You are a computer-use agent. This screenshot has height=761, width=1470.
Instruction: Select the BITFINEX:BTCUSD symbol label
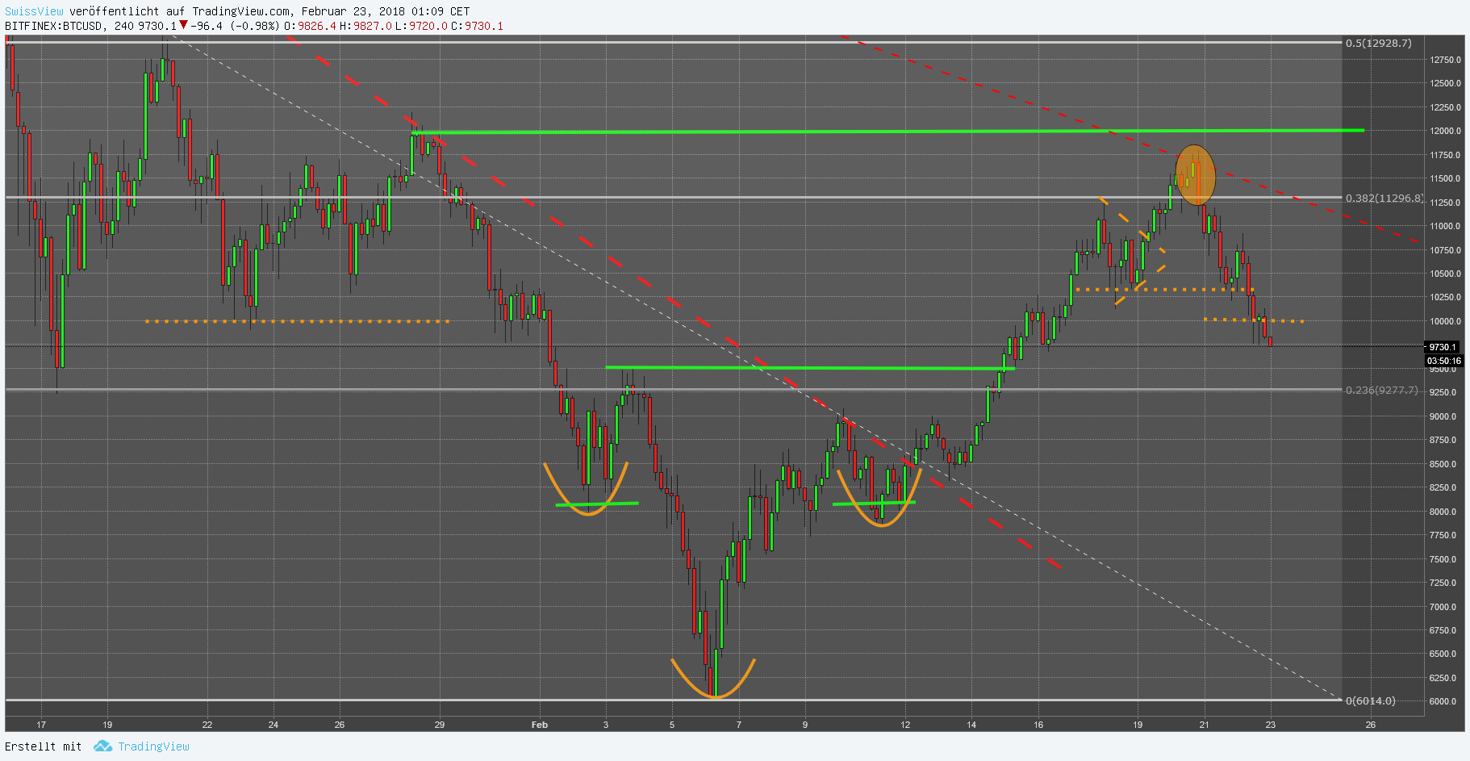click(54, 26)
